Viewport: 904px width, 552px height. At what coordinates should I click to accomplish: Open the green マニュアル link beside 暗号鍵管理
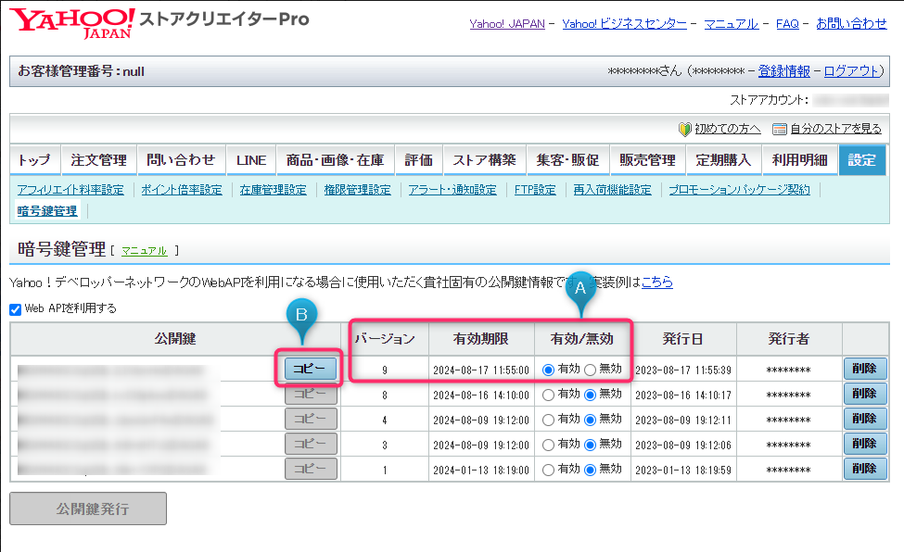[x=144, y=251]
